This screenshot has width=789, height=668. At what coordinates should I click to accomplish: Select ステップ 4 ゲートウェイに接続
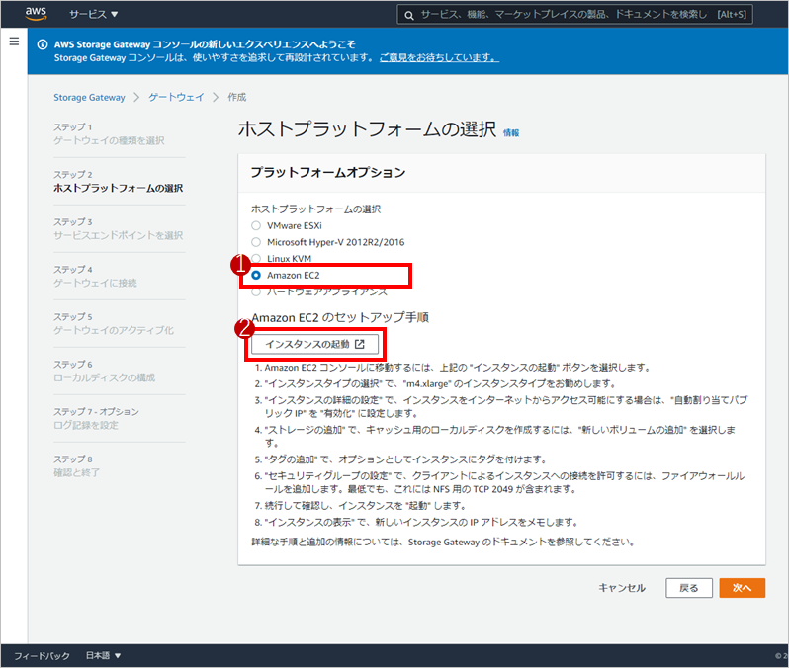coord(95,276)
